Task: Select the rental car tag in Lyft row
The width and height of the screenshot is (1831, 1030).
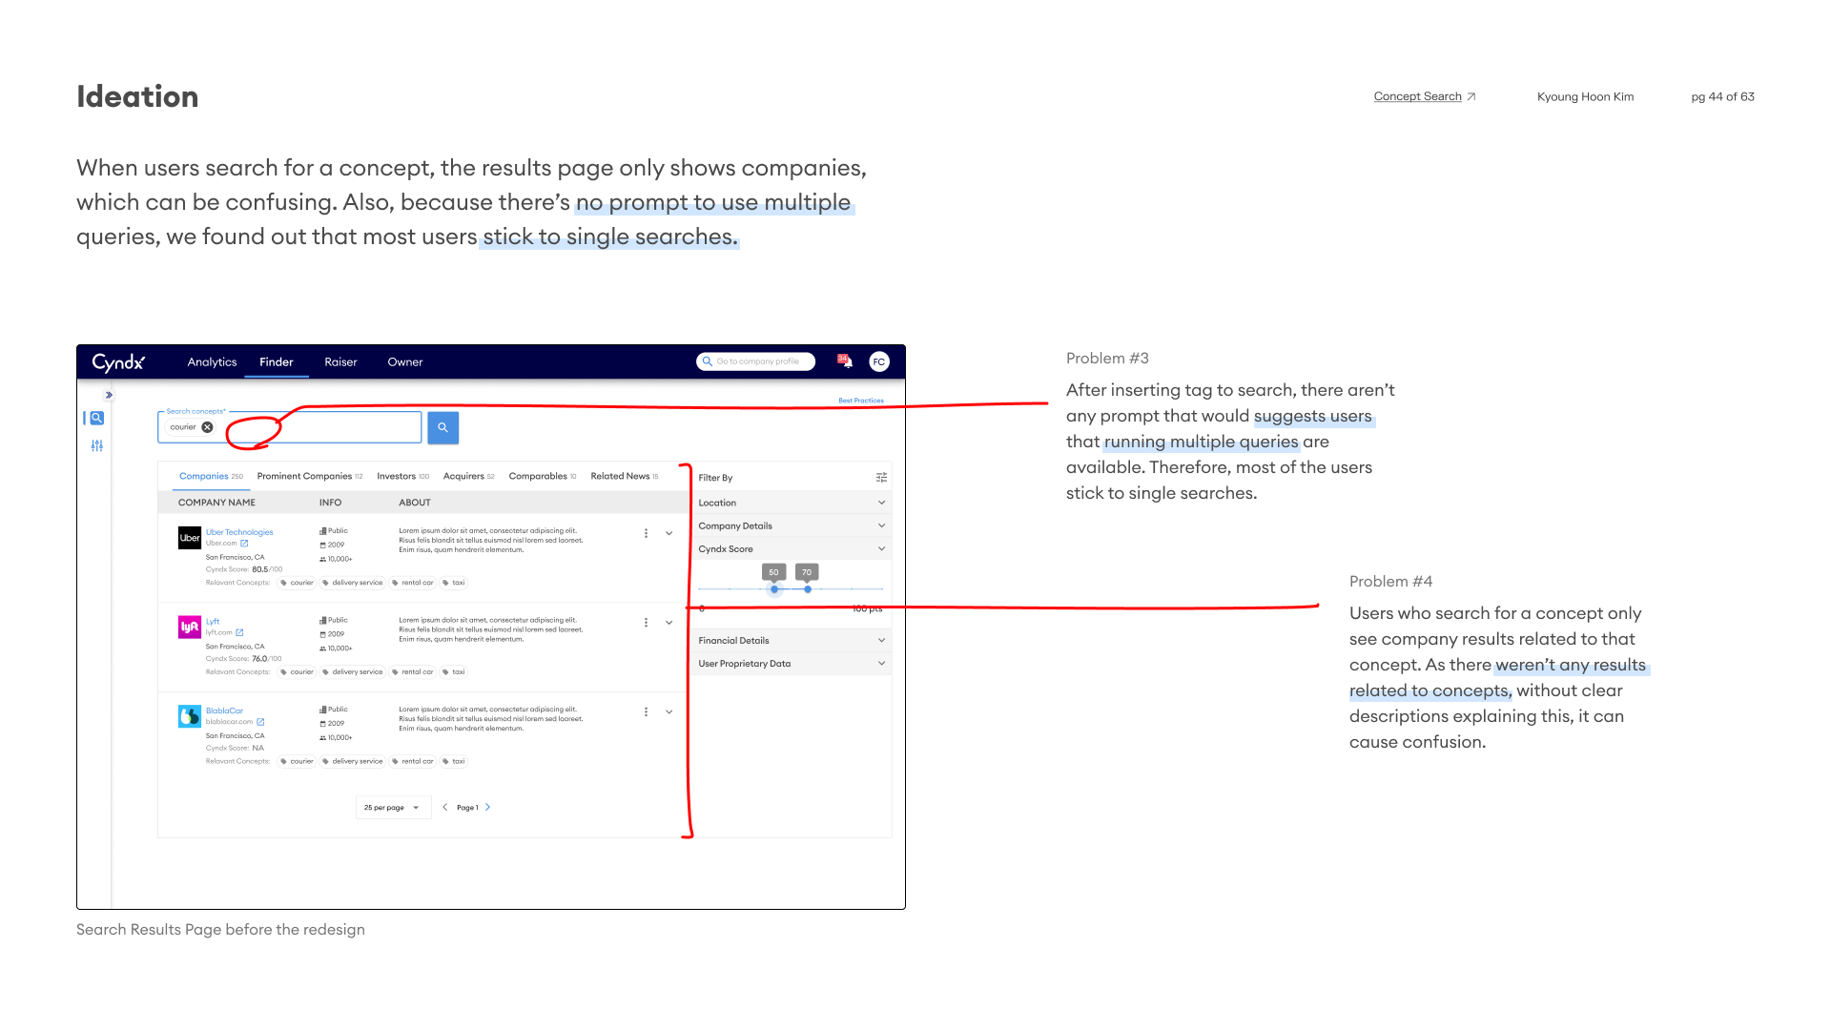Action: (413, 672)
